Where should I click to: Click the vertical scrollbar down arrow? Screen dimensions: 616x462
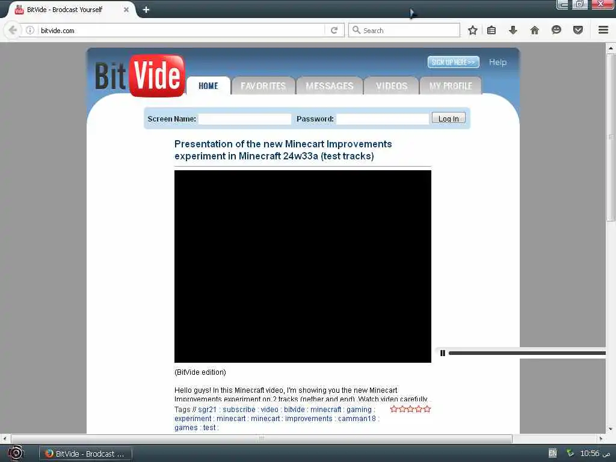[611, 430]
